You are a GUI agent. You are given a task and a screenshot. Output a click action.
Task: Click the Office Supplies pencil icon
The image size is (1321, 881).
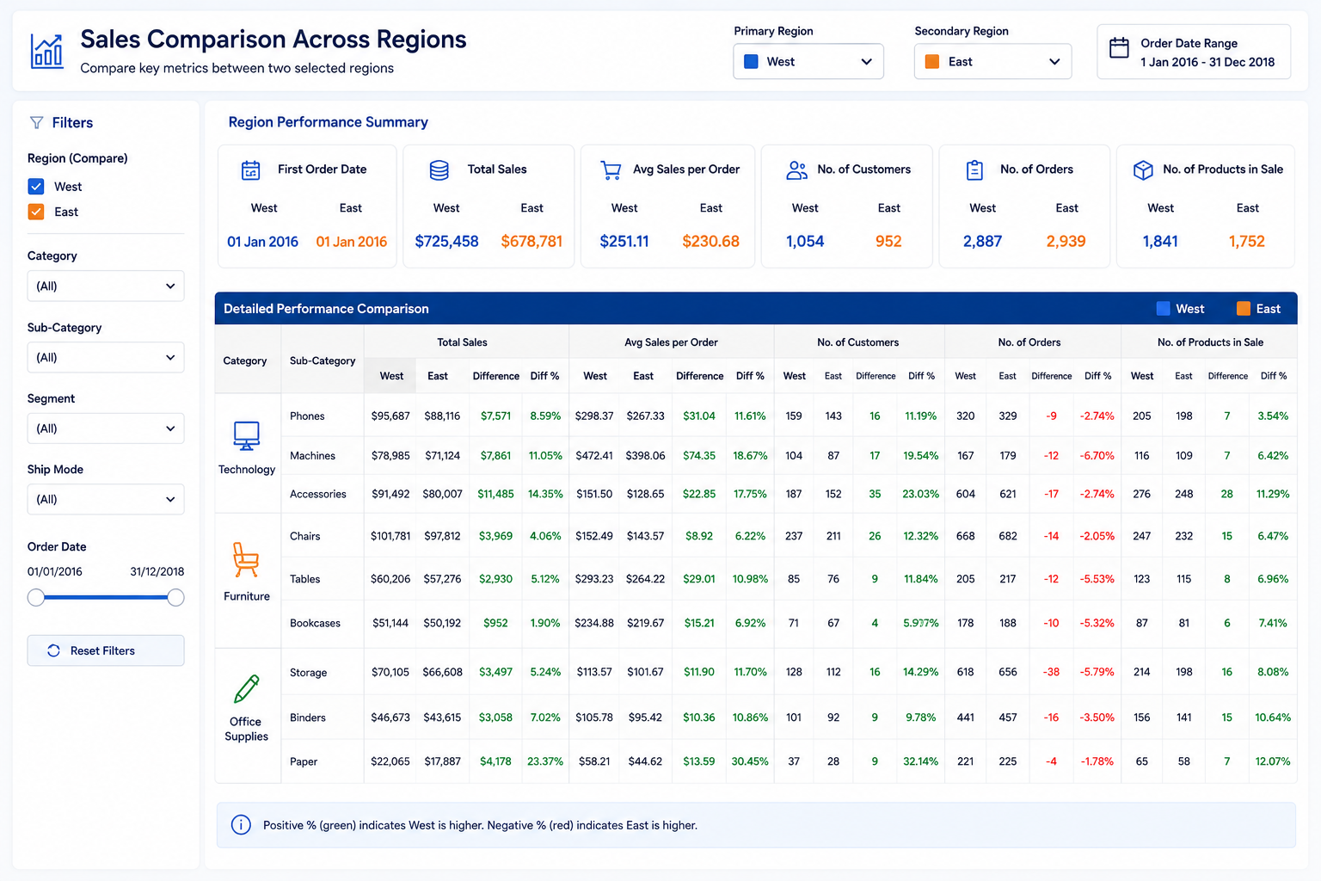pos(246,689)
